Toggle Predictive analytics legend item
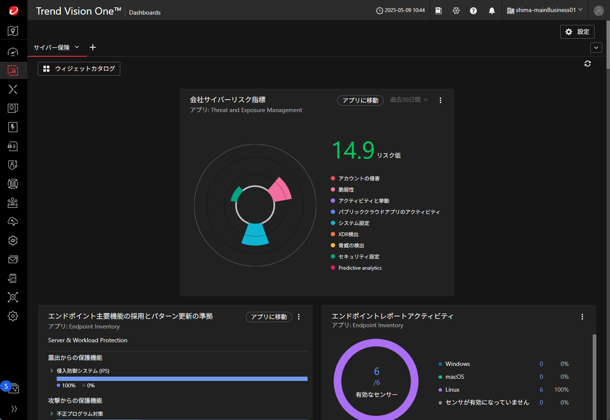This screenshot has width=610, height=420. click(356, 268)
